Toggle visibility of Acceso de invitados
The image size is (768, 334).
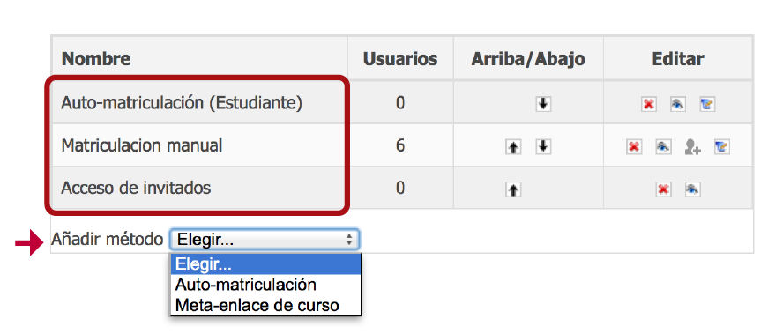692,189
